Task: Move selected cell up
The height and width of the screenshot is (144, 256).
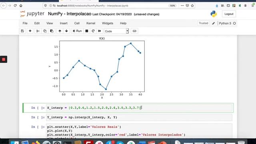Action: [60, 31]
